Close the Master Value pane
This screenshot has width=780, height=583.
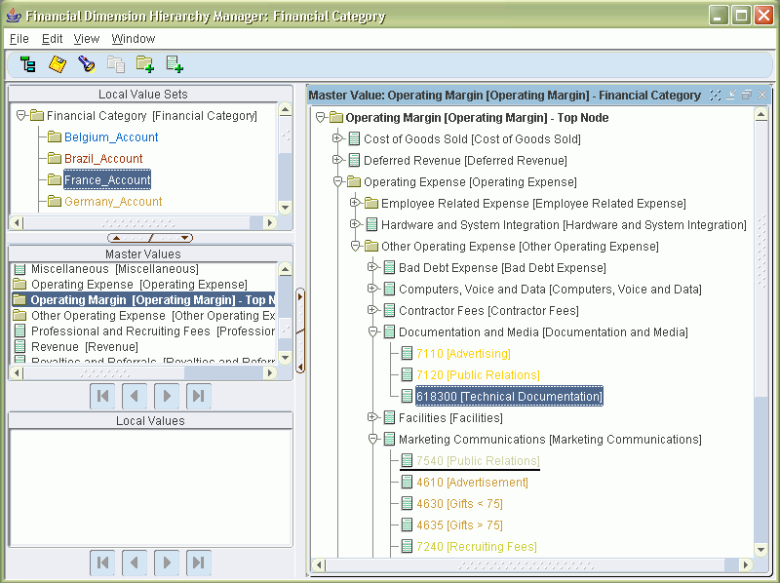[x=762, y=95]
